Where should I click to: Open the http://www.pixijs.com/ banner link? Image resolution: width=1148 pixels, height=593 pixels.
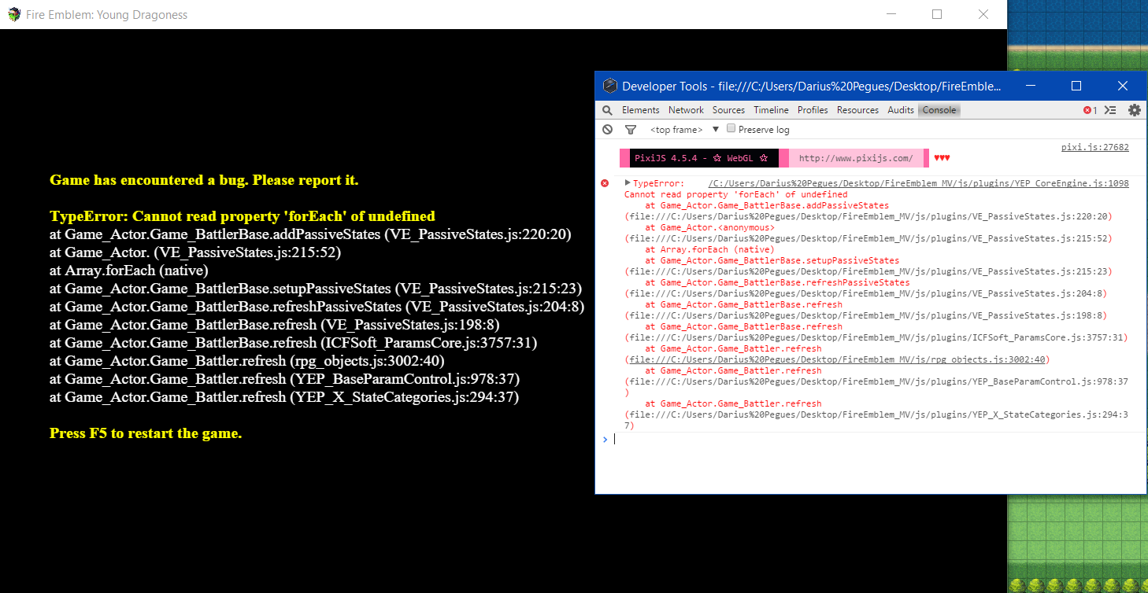pyautogui.click(x=856, y=158)
